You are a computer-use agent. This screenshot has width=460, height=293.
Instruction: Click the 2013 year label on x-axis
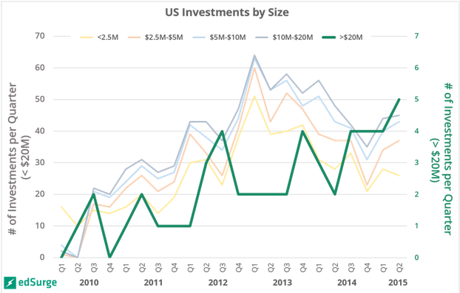pos(283,283)
